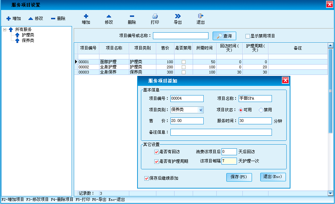Image resolution: width=335 pixels, height=204 pixels.
Task: Select 保养类 in the category tree
Action: [x=28, y=40]
